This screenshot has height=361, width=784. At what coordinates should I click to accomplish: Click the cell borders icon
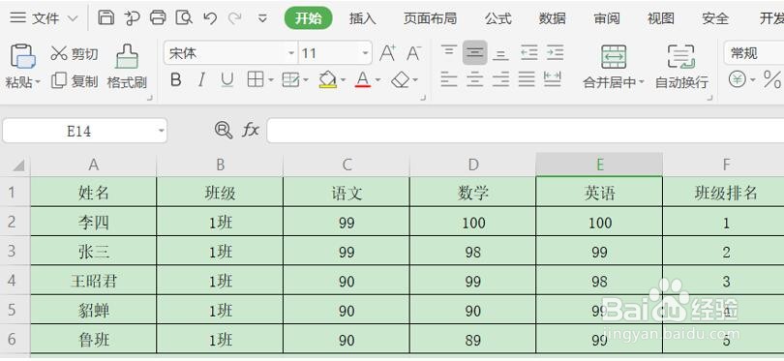pos(256,80)
